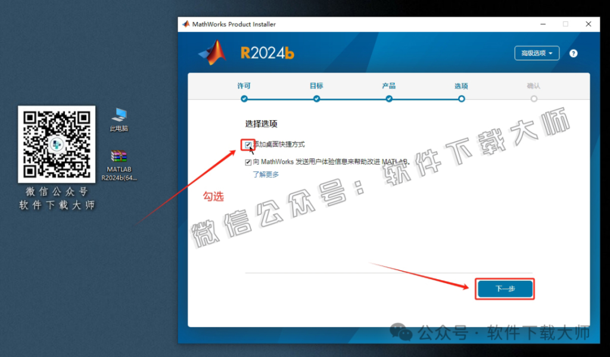Select the desktop QR code image
Screen dimensions: 610x357
pos(57,145)
